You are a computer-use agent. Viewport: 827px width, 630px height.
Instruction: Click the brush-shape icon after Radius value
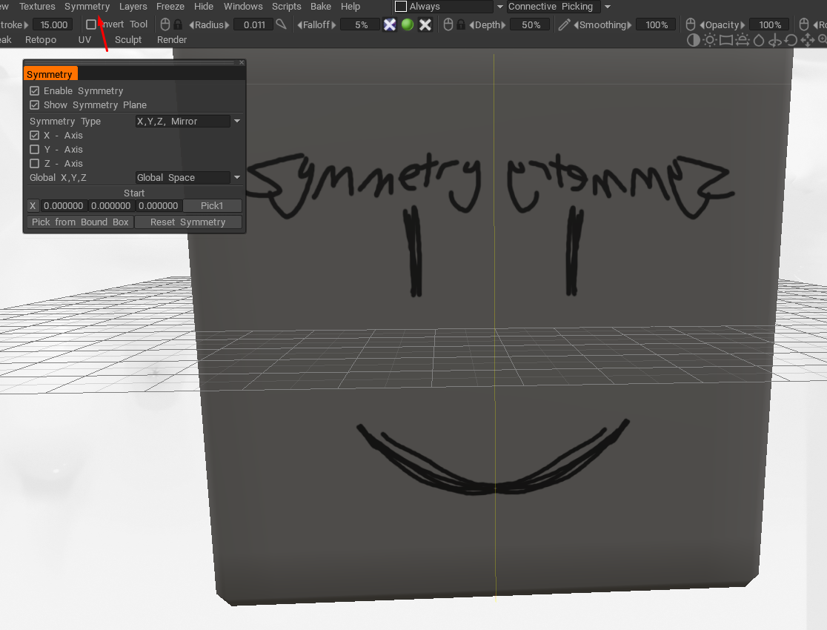281,24
